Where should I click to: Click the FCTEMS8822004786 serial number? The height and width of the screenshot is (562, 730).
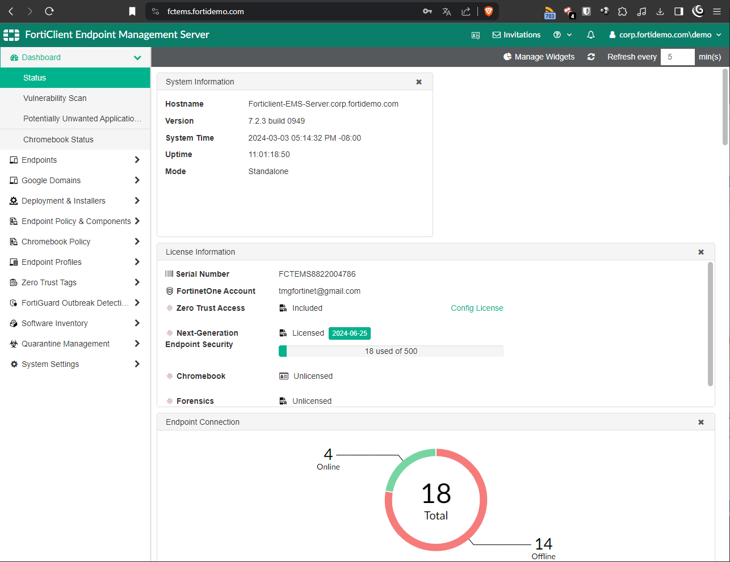(317, 274)
